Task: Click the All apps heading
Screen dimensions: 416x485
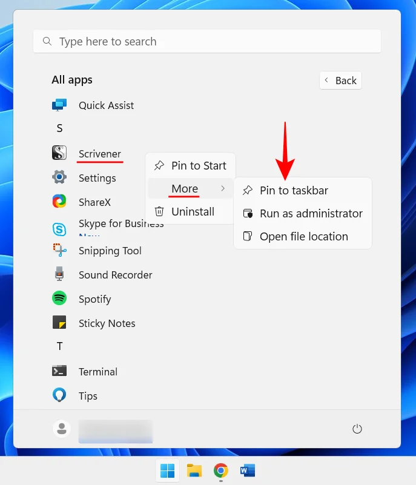Action: coord(72,80)
